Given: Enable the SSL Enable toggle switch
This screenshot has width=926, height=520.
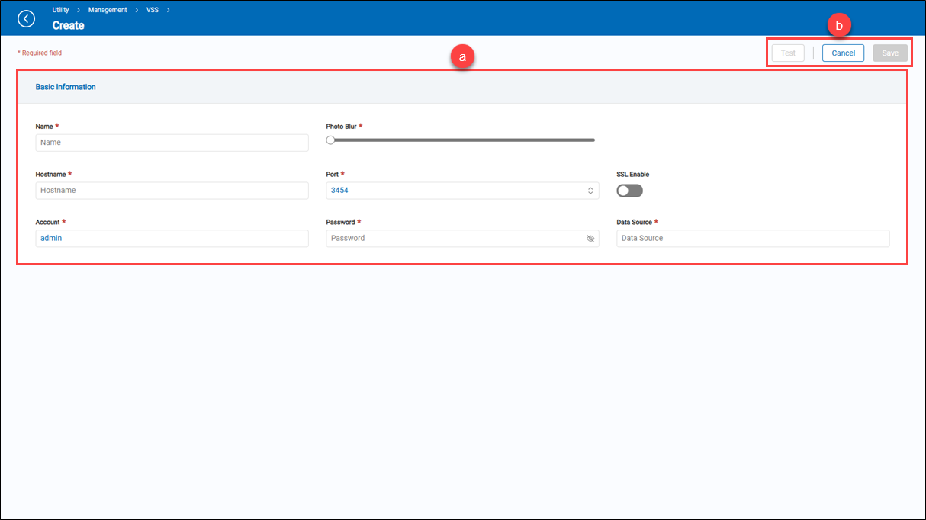Looking at the screenshot, I should tap(629, 191).
